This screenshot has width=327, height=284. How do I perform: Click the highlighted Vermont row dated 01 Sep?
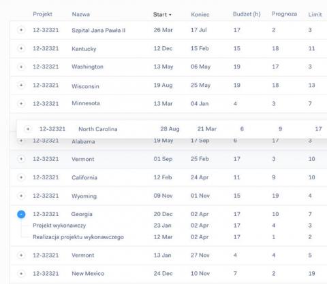click(x=168, y=159)
